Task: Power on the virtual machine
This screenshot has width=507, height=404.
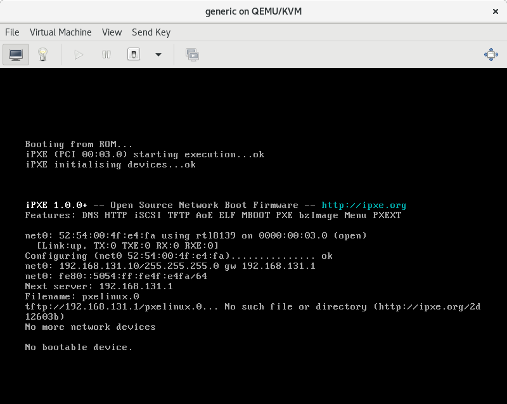Action: pyautogui.click(x=79, y=55)
